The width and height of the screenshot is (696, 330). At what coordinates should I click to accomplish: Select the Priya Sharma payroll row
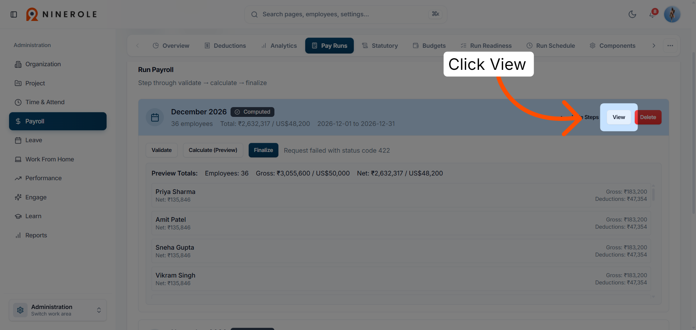point(401,195)
